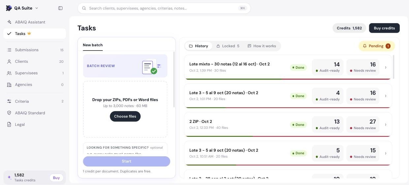
Task: Click 13 Audit-ready in 2 ZIP row
Action: pyautogui.click(x=328, y=125)
